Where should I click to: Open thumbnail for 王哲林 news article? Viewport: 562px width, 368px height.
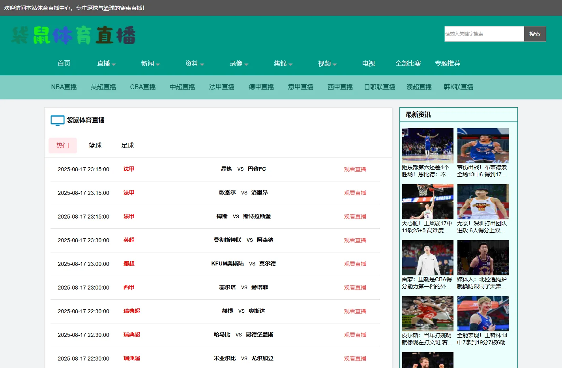(483, 314)
